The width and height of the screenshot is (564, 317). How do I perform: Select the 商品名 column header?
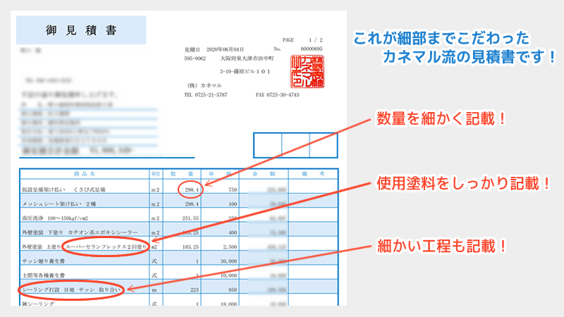[x=83, y=173]
